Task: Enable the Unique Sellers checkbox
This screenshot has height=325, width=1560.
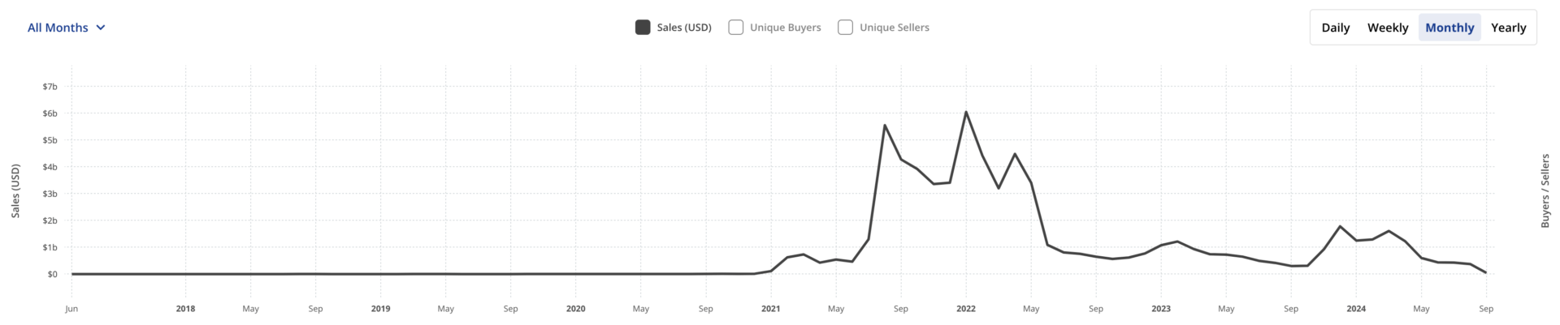Action: (846, 28)
